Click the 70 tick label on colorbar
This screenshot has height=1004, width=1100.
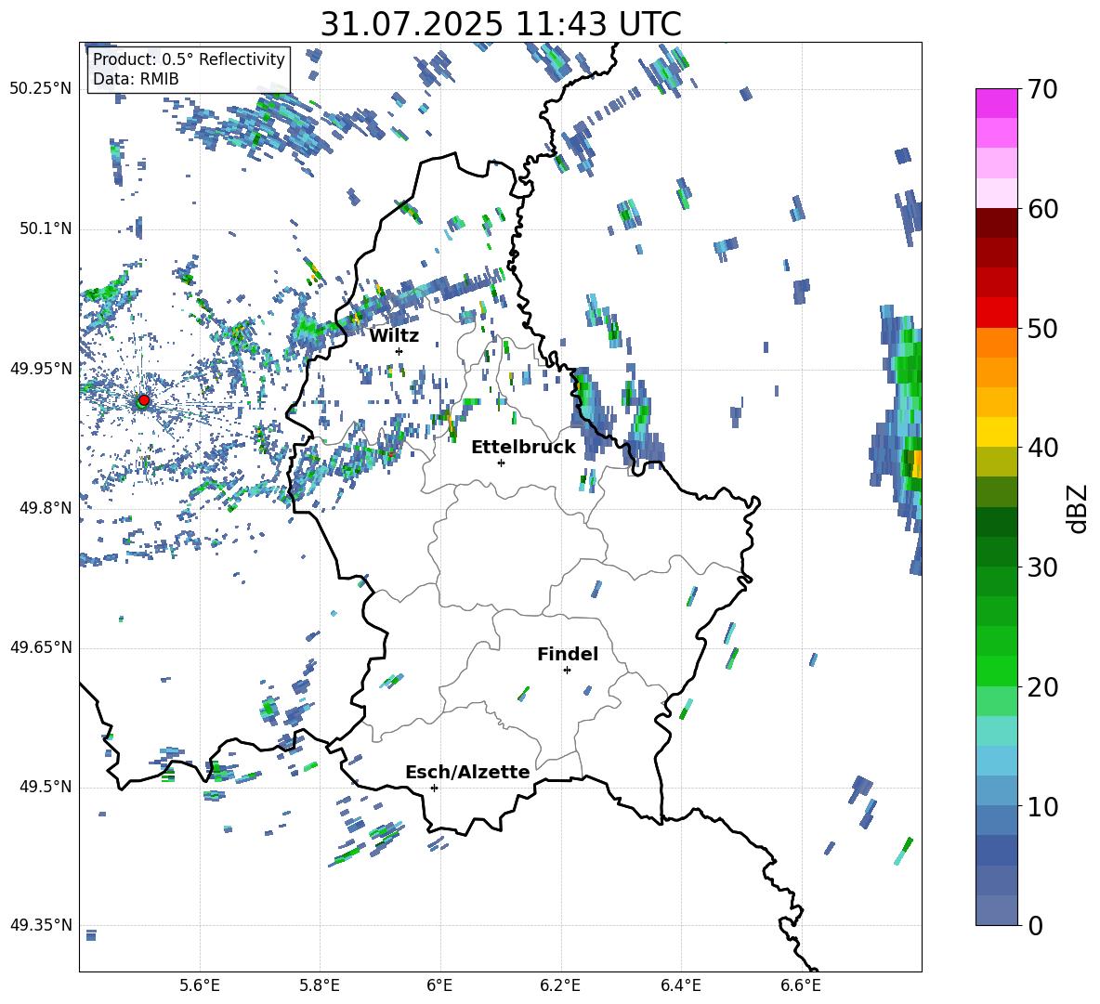[1041, 89]
